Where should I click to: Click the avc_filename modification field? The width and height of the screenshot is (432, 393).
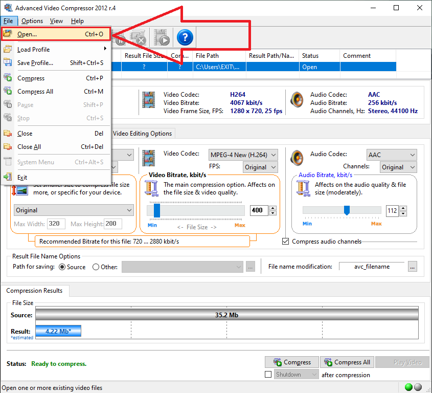(x=372, y=267)
